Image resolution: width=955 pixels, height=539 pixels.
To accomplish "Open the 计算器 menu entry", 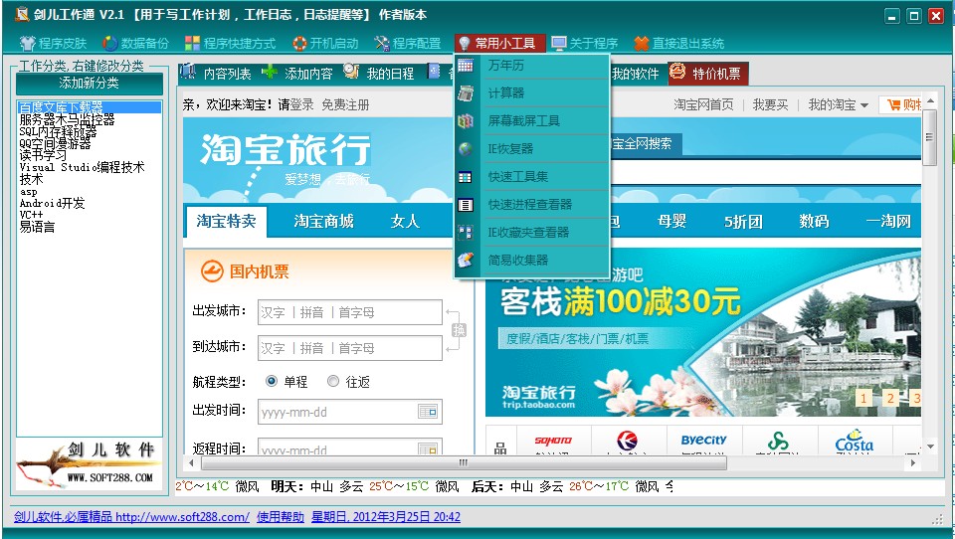I will [x=532, y=93].
